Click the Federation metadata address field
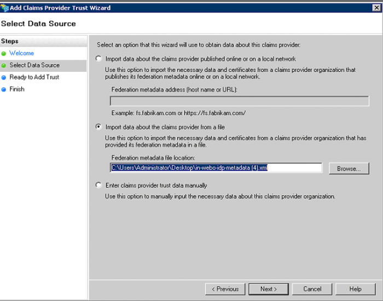This screenshot has height=301, width=383. coord(239,101)
